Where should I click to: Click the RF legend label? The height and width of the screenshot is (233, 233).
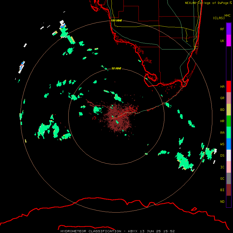point(222,29)
